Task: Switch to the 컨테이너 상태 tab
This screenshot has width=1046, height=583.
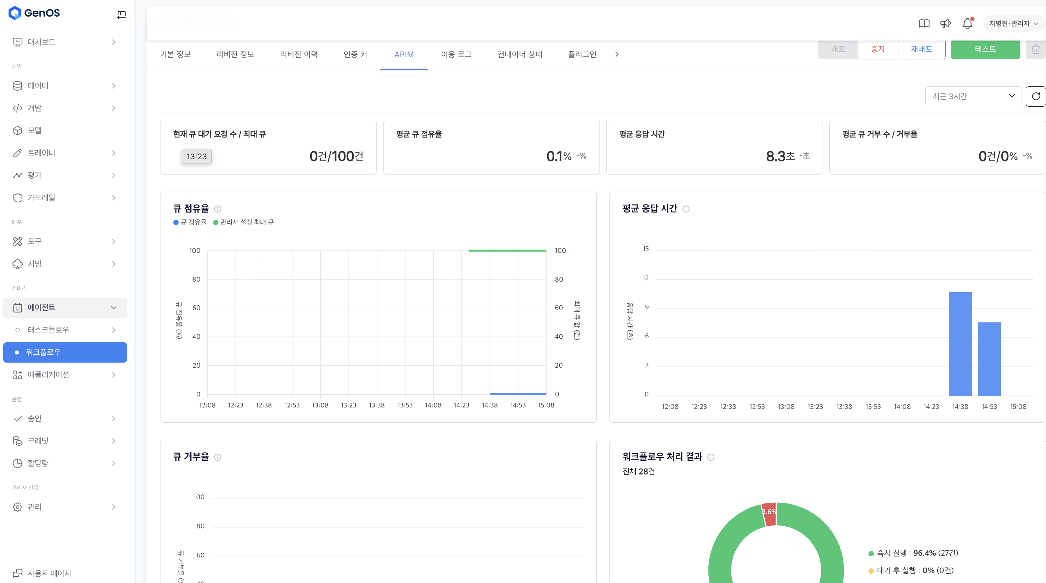Action: point(520,54)
